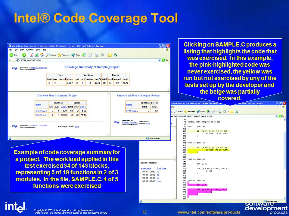Image resolution: width=289 pixels, height=216 pixels.
Task: Open address dropdown in Sample_Project window
Action: [x=160, y=60]
